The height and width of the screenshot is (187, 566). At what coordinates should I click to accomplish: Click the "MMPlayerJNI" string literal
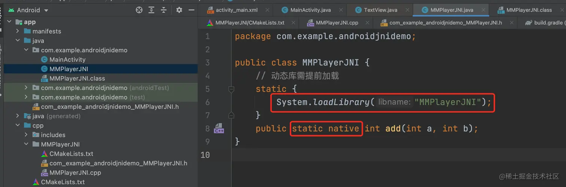[x=448, y=102]
